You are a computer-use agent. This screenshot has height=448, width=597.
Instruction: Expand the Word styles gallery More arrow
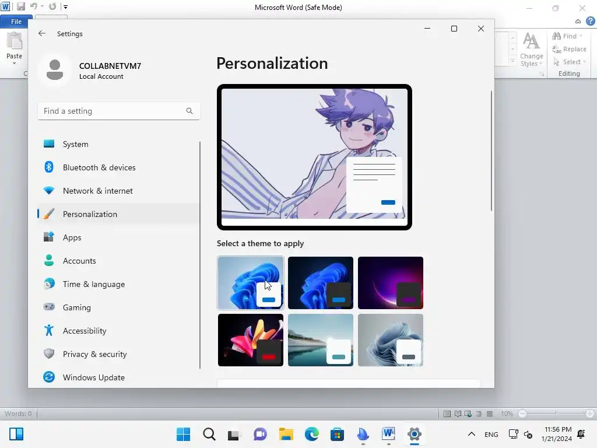click(x=512, y=61)
